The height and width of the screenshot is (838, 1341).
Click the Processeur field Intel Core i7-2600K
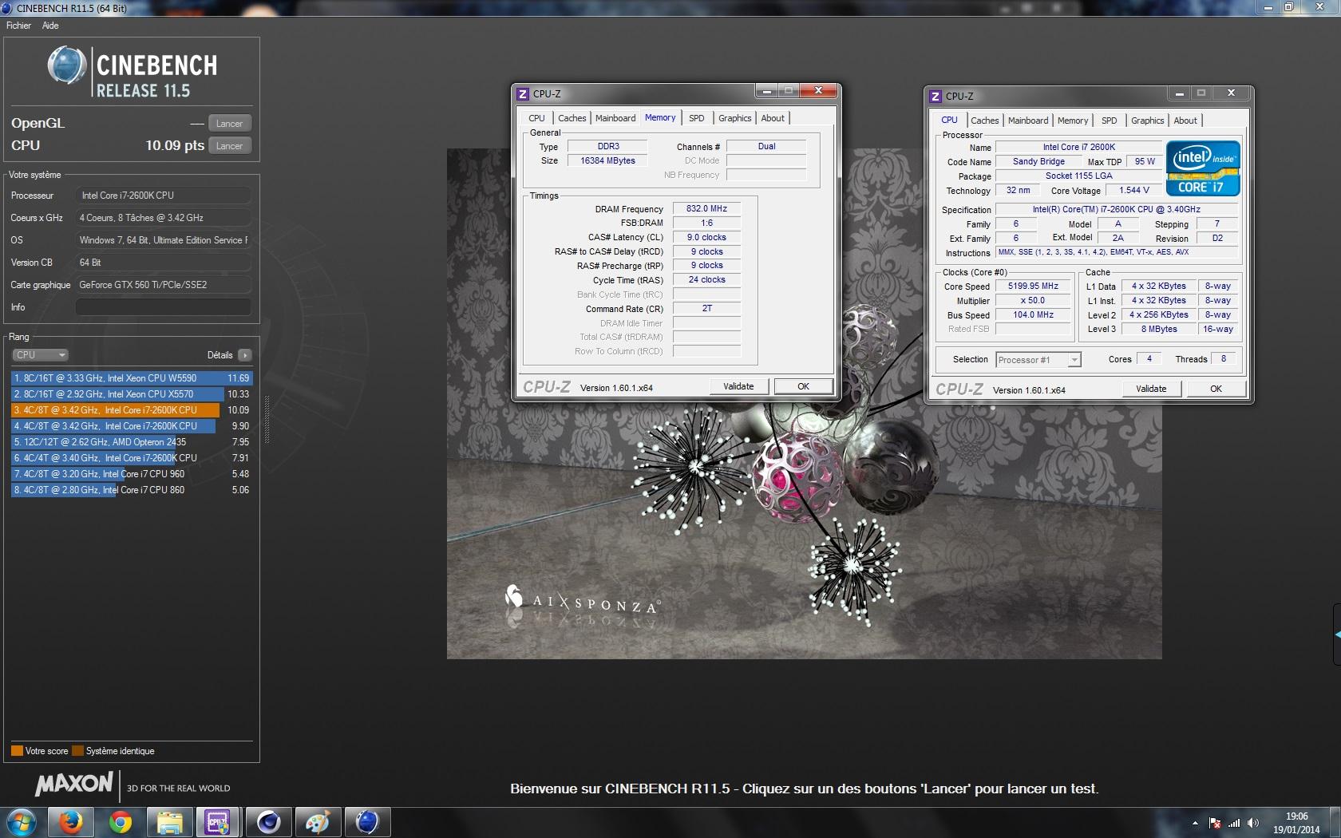click(x=164, y=196)
